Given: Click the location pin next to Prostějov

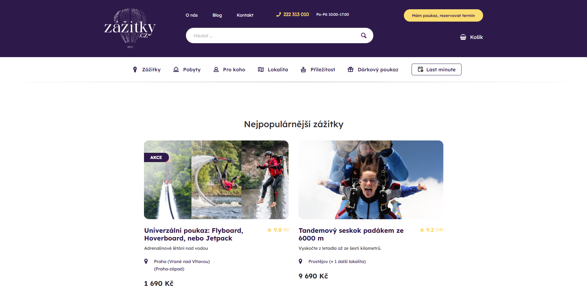Looking at the screenshot, I should tap(301, 261).
